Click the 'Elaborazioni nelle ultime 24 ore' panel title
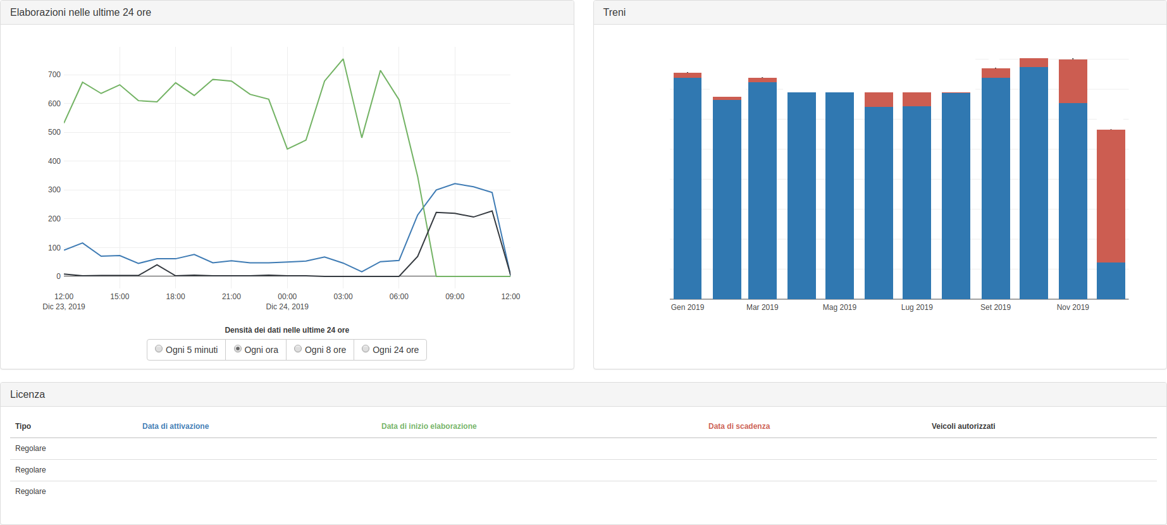 tap(80, 13)
